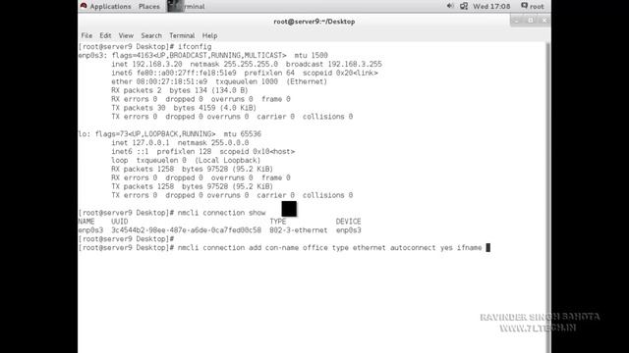Screen dimensions: 629x353
Task: Click the mtu 65536 value
Action: (243, 134)
